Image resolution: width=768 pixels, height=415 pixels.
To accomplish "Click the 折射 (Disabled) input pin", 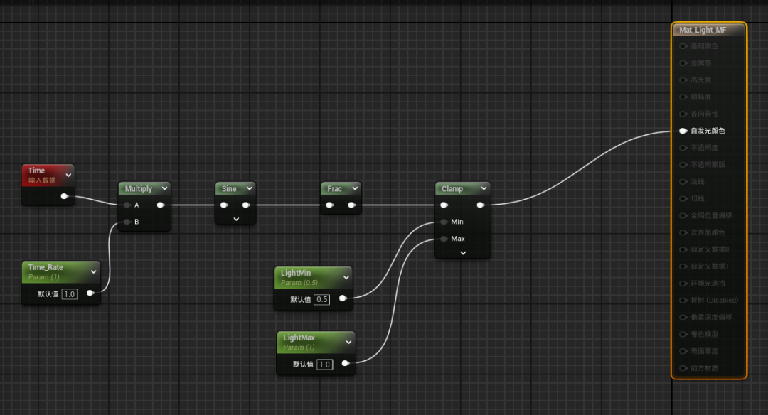I will [683, 301].
